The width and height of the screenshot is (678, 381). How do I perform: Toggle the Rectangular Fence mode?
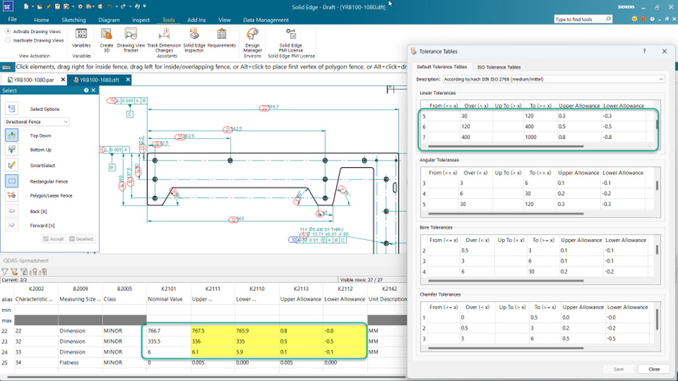pos(12,181)
